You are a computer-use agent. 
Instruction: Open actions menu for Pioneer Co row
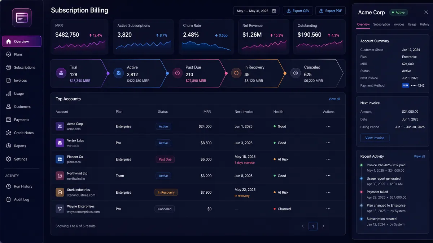click(328, 159)
